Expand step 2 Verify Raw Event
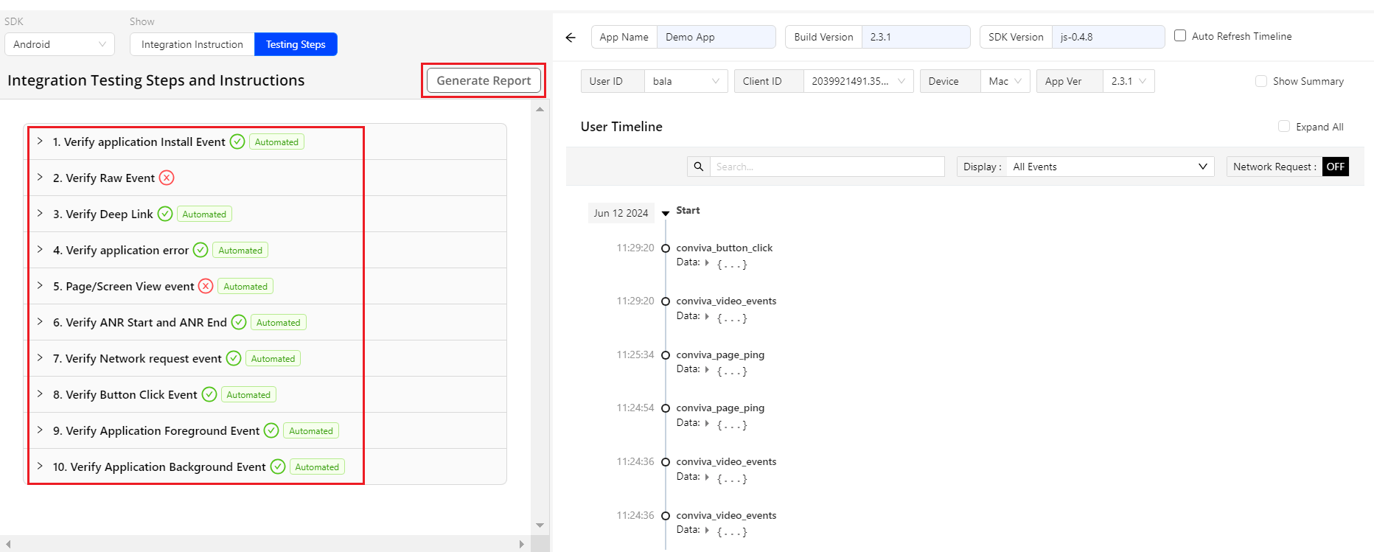This screenshot has width=1374, height=552. (40, 177)
